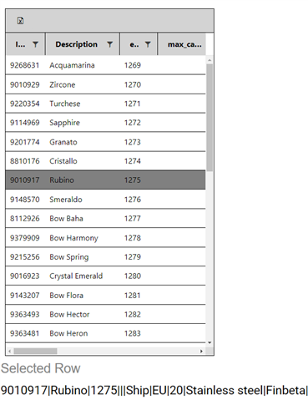Click the horizontal scrollbar thumb
The width and height of the screenshot is (308, 400).
(35, 352)
